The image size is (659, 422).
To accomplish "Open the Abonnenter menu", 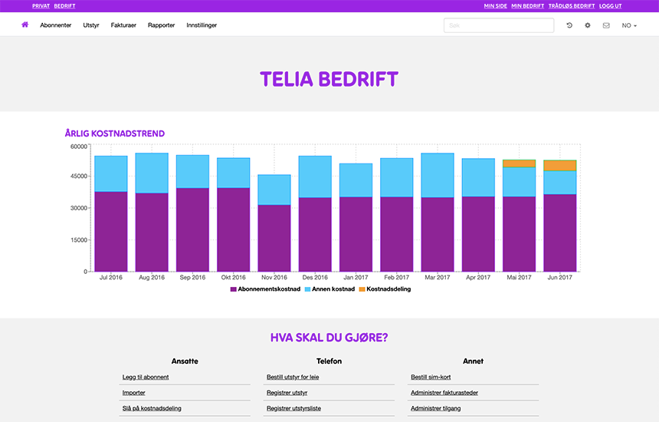I will click(x=55, y=25).
